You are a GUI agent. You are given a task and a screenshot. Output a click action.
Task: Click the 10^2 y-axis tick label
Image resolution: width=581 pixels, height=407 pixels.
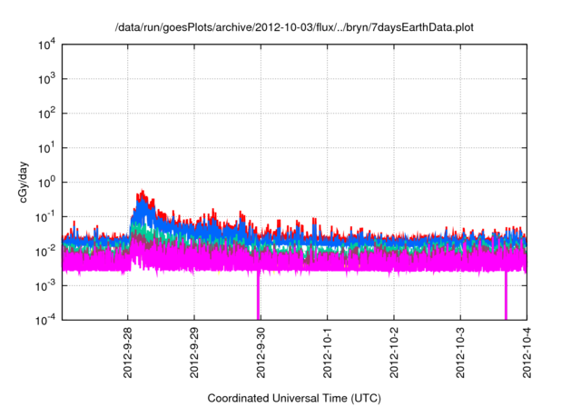click(x=45, y=114)
